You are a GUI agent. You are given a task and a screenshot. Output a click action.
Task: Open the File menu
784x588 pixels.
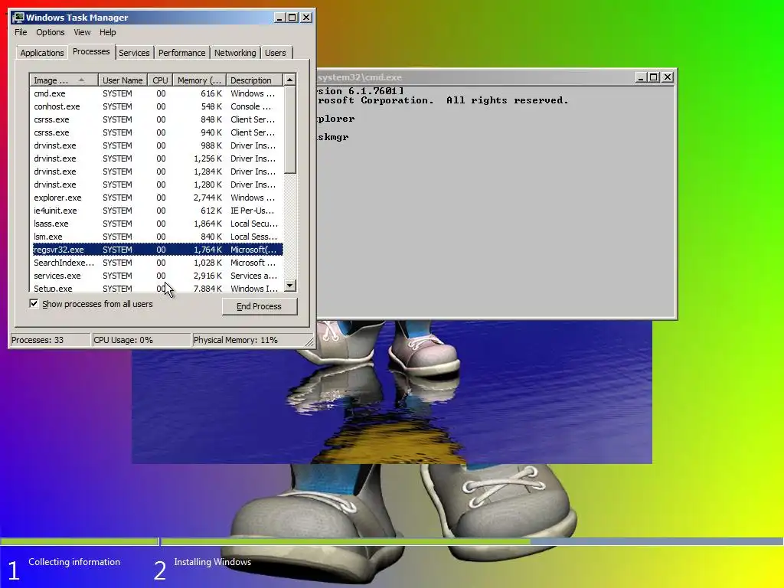pos(21,32)
